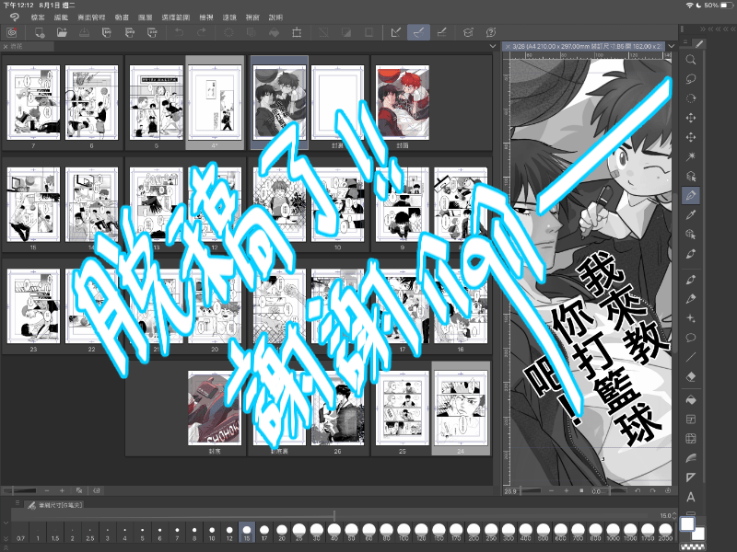737x552 pixels.
Task: Select the sparkle Decoration tool
Action: point(690,318)
